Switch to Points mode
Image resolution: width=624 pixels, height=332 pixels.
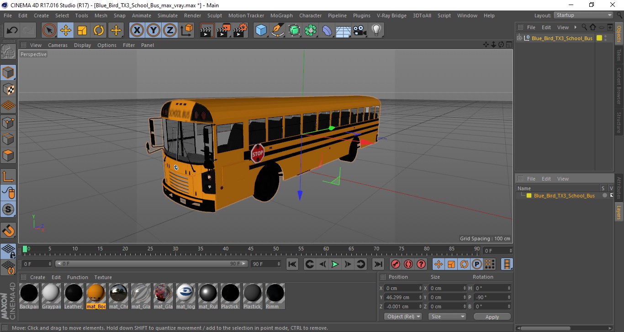click(8, 122)
